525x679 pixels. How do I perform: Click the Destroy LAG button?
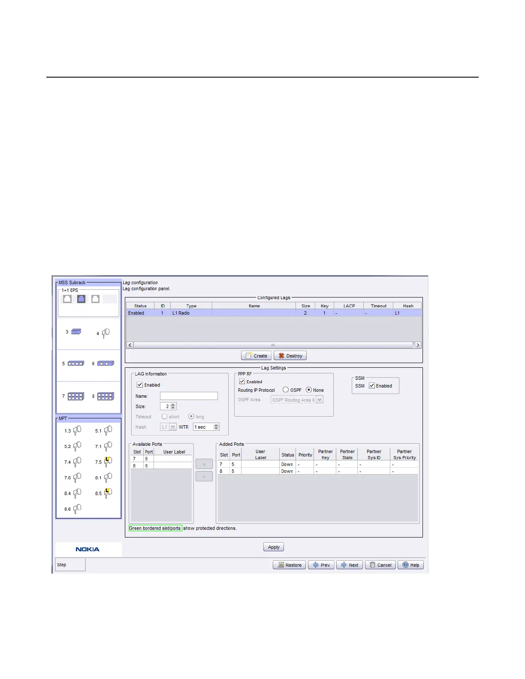pos(290,356)
